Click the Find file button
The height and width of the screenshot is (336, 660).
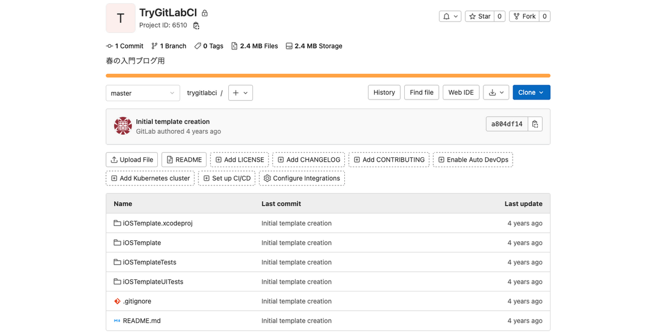(x=422, y=92)
